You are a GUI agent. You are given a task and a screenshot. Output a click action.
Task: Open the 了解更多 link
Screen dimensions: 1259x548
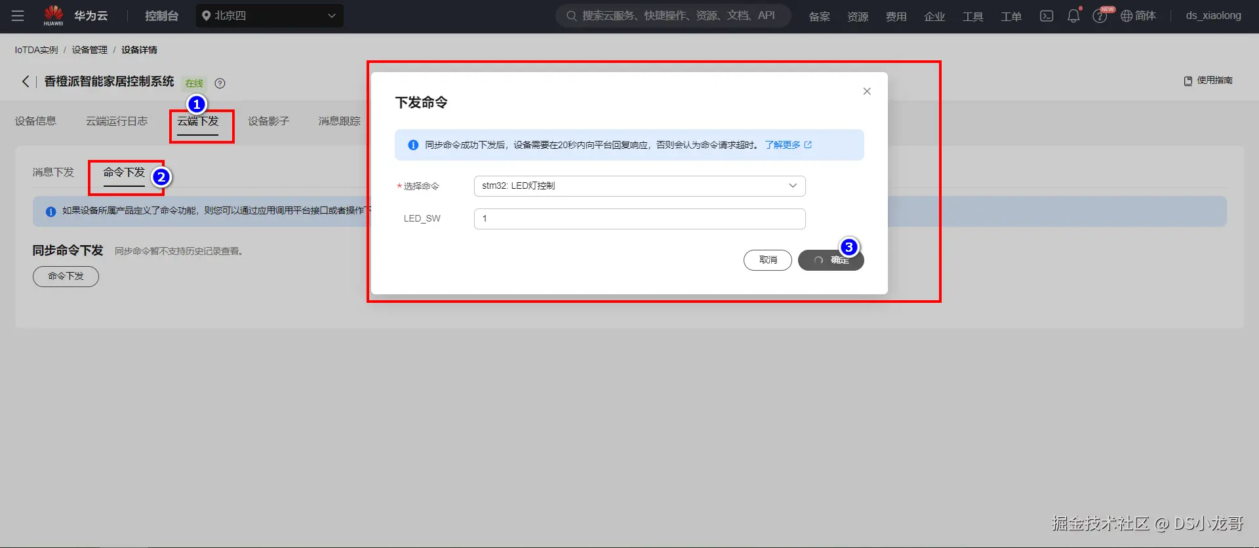coord(788,145)
